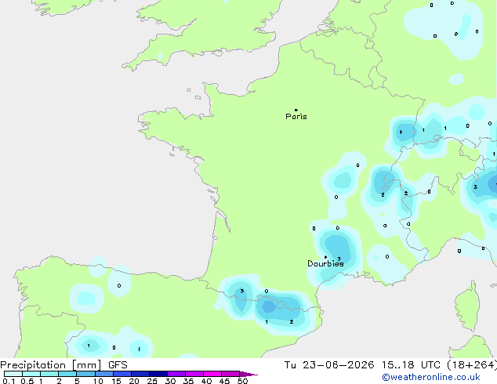Pick the 25–30 mm legend color swatch

pyautogui.click(x=158, y=374)
